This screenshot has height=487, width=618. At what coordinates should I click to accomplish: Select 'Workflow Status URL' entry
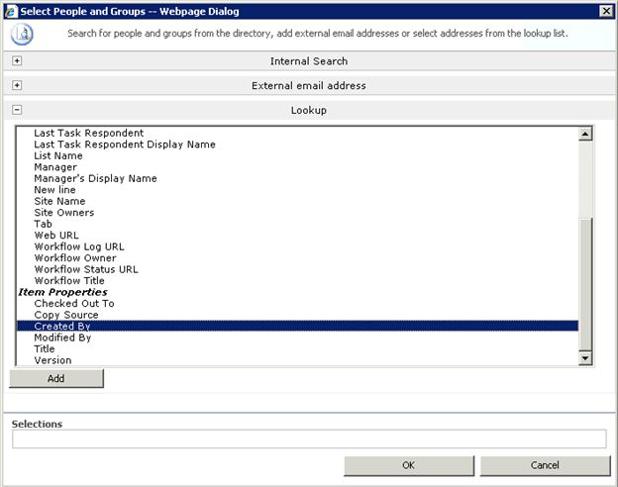(297, 269)
